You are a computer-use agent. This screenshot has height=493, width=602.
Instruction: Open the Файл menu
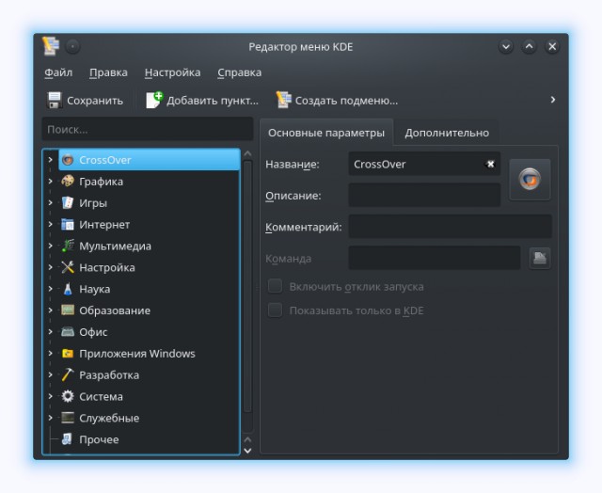[58, 72]
